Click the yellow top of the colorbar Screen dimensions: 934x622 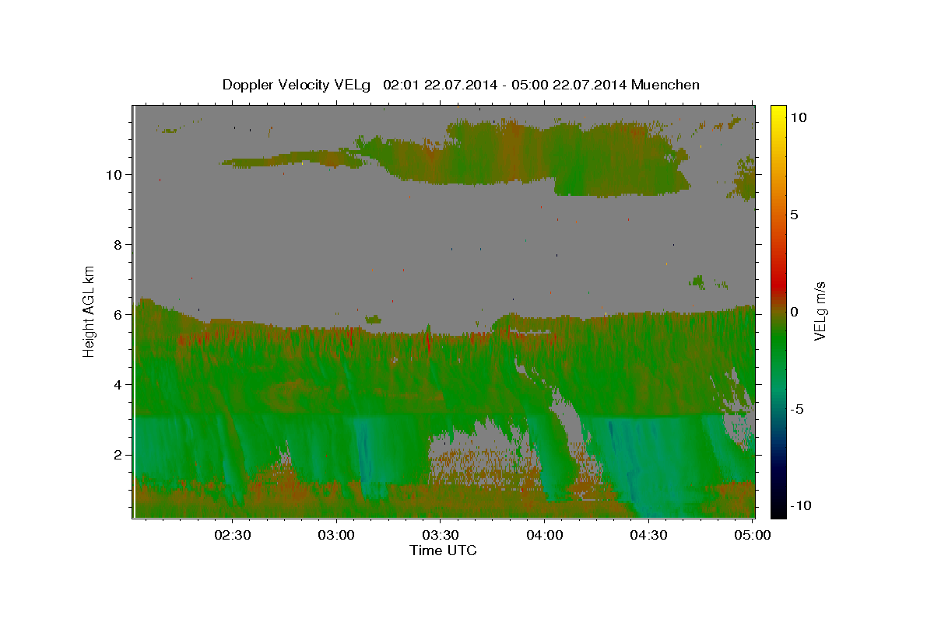pyautogui.click(x=778, y=113)
